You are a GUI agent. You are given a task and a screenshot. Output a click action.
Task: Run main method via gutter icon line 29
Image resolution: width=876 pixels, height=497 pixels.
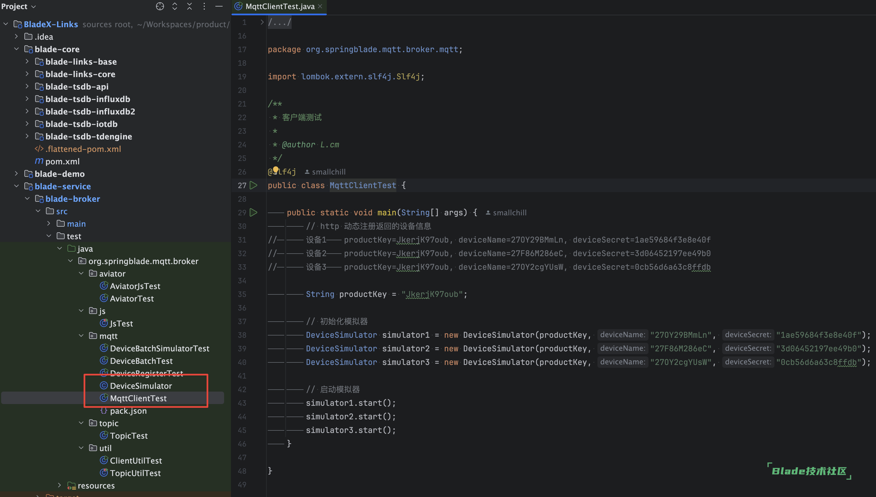(254, 213)
